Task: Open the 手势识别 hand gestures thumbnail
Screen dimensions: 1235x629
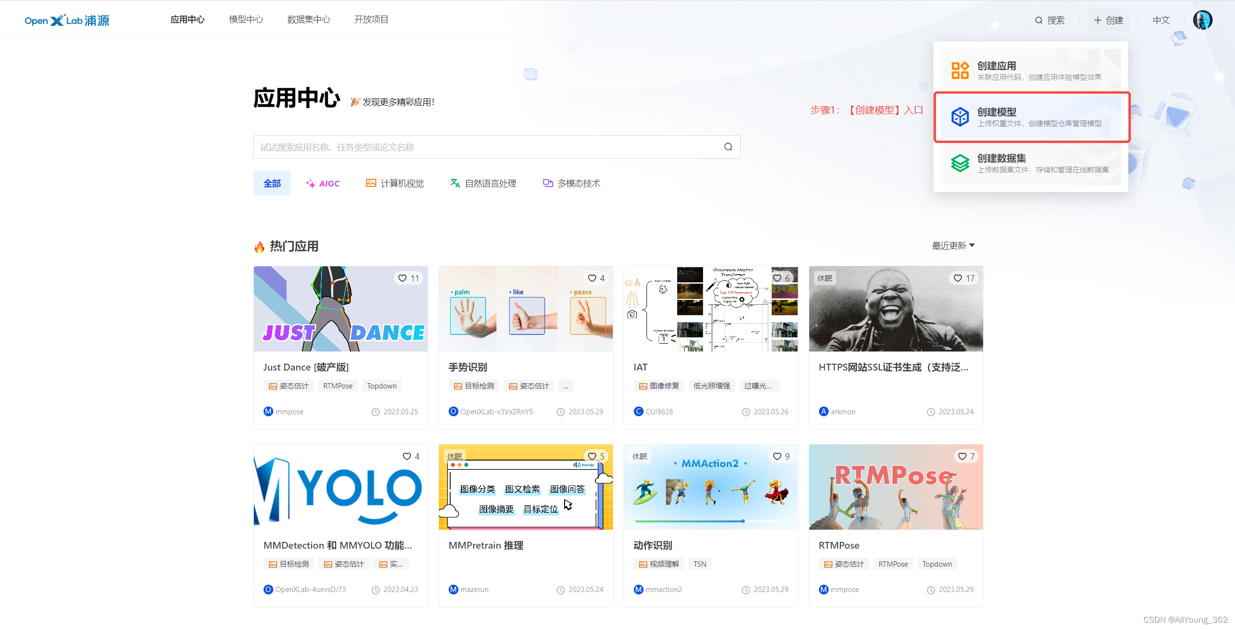Action: click(x=526, y=309)
